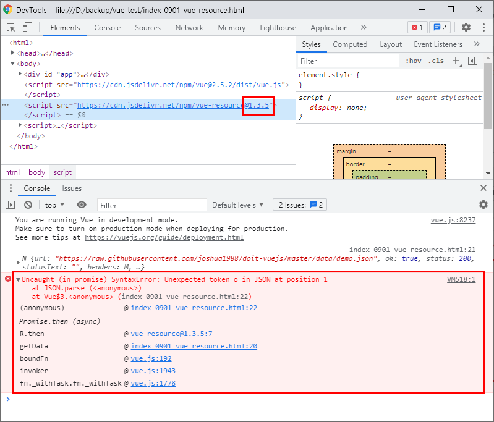Image resolution: width=494 pixels, height=422 pixels.
Task: Toggle .cls element classes button
Action: click(x=436, y=61)
